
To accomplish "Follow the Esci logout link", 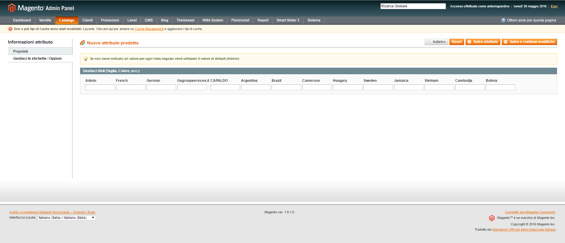I will (x=554, y=6).
